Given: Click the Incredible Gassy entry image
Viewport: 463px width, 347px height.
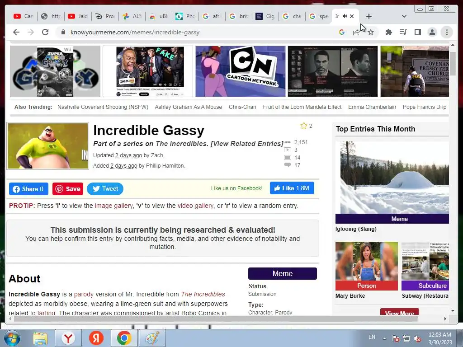Looking at the screenshot, I should (48, 146).
